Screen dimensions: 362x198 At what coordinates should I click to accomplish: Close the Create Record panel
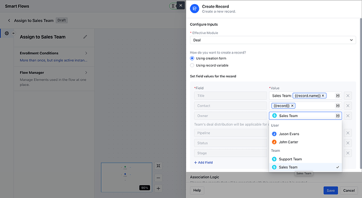pyautogui.click(x=180, y=5)
